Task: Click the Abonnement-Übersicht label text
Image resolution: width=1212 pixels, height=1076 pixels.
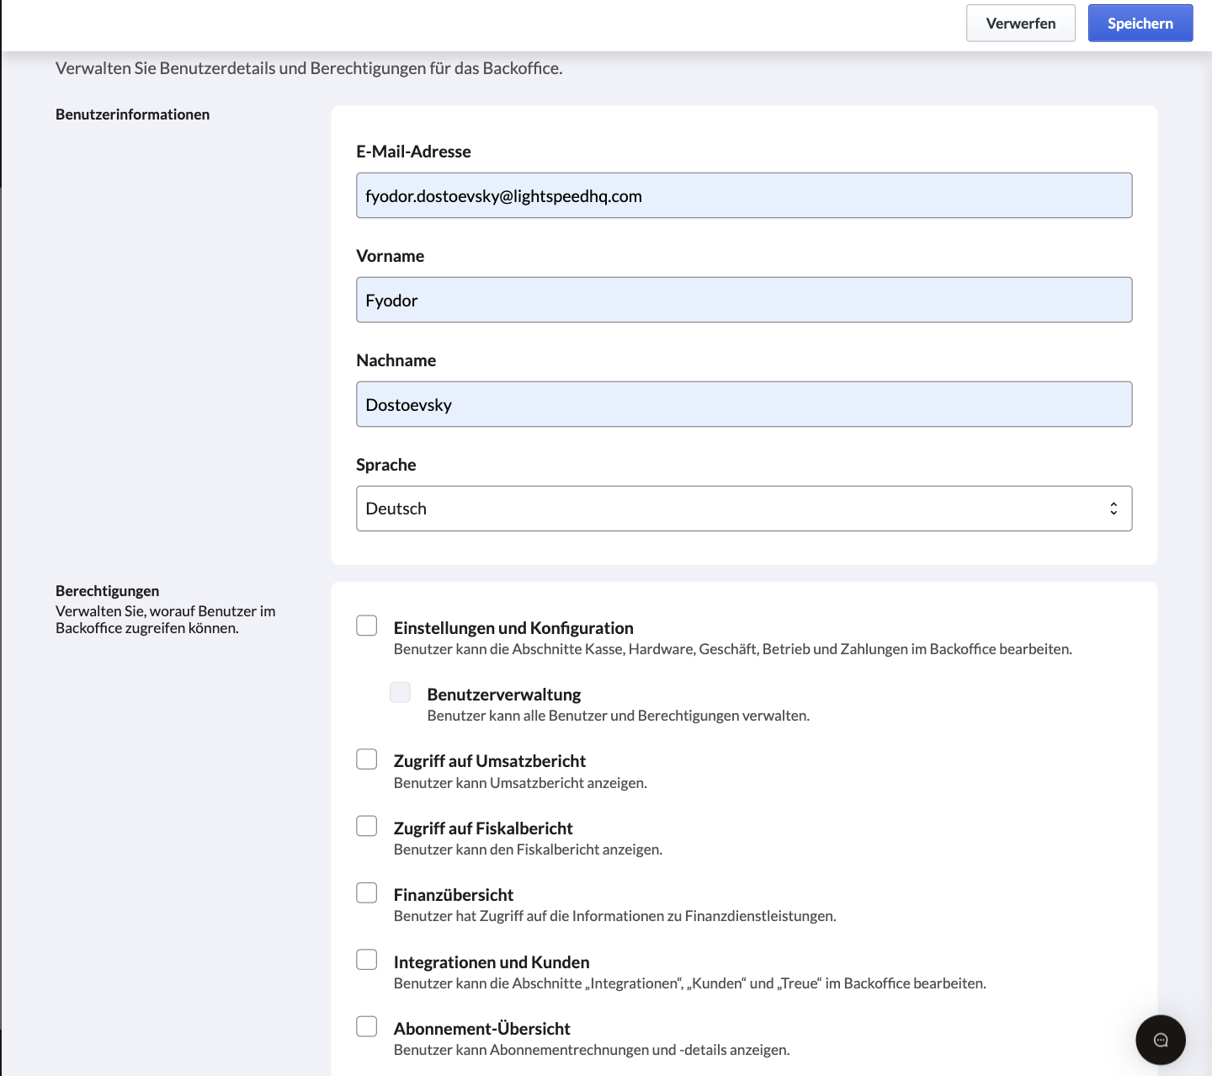Action: point(482,1029)
